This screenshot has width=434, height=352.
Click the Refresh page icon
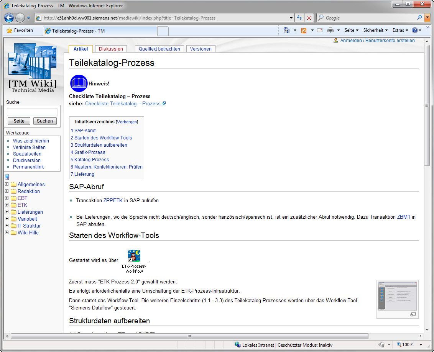pos(299,18)
